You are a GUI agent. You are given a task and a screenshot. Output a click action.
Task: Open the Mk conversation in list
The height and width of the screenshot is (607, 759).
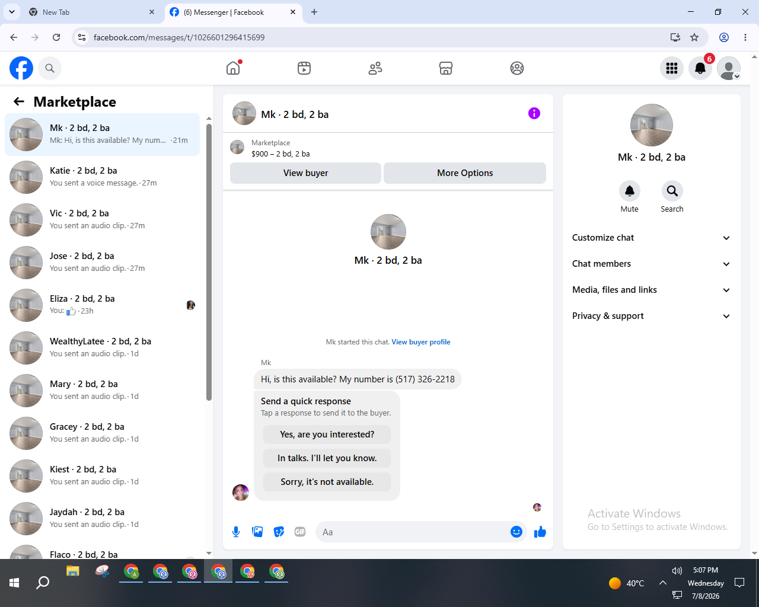103,135
